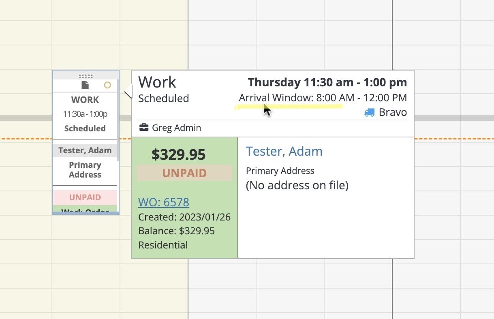Click the Greg Admin assignee name
Screen dimensions: 494x319
[176, 128]
